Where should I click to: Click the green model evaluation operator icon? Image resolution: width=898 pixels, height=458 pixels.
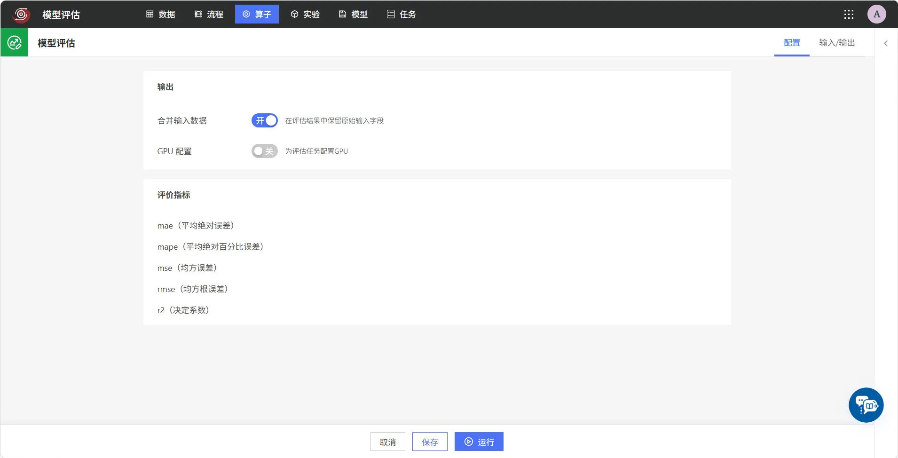coord(15,43)
